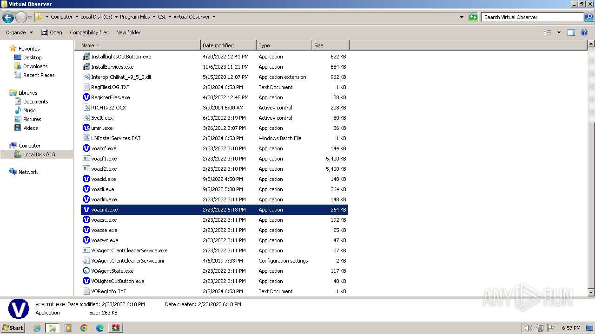Click the Open toolbar button
595x334 pixels.
[x=52, y=32]
